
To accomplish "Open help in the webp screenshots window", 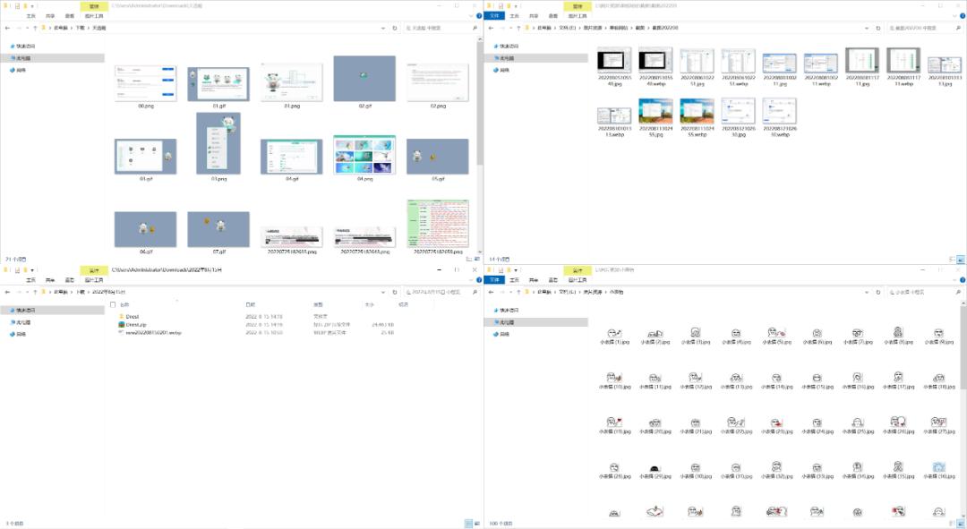I will 963,15.
